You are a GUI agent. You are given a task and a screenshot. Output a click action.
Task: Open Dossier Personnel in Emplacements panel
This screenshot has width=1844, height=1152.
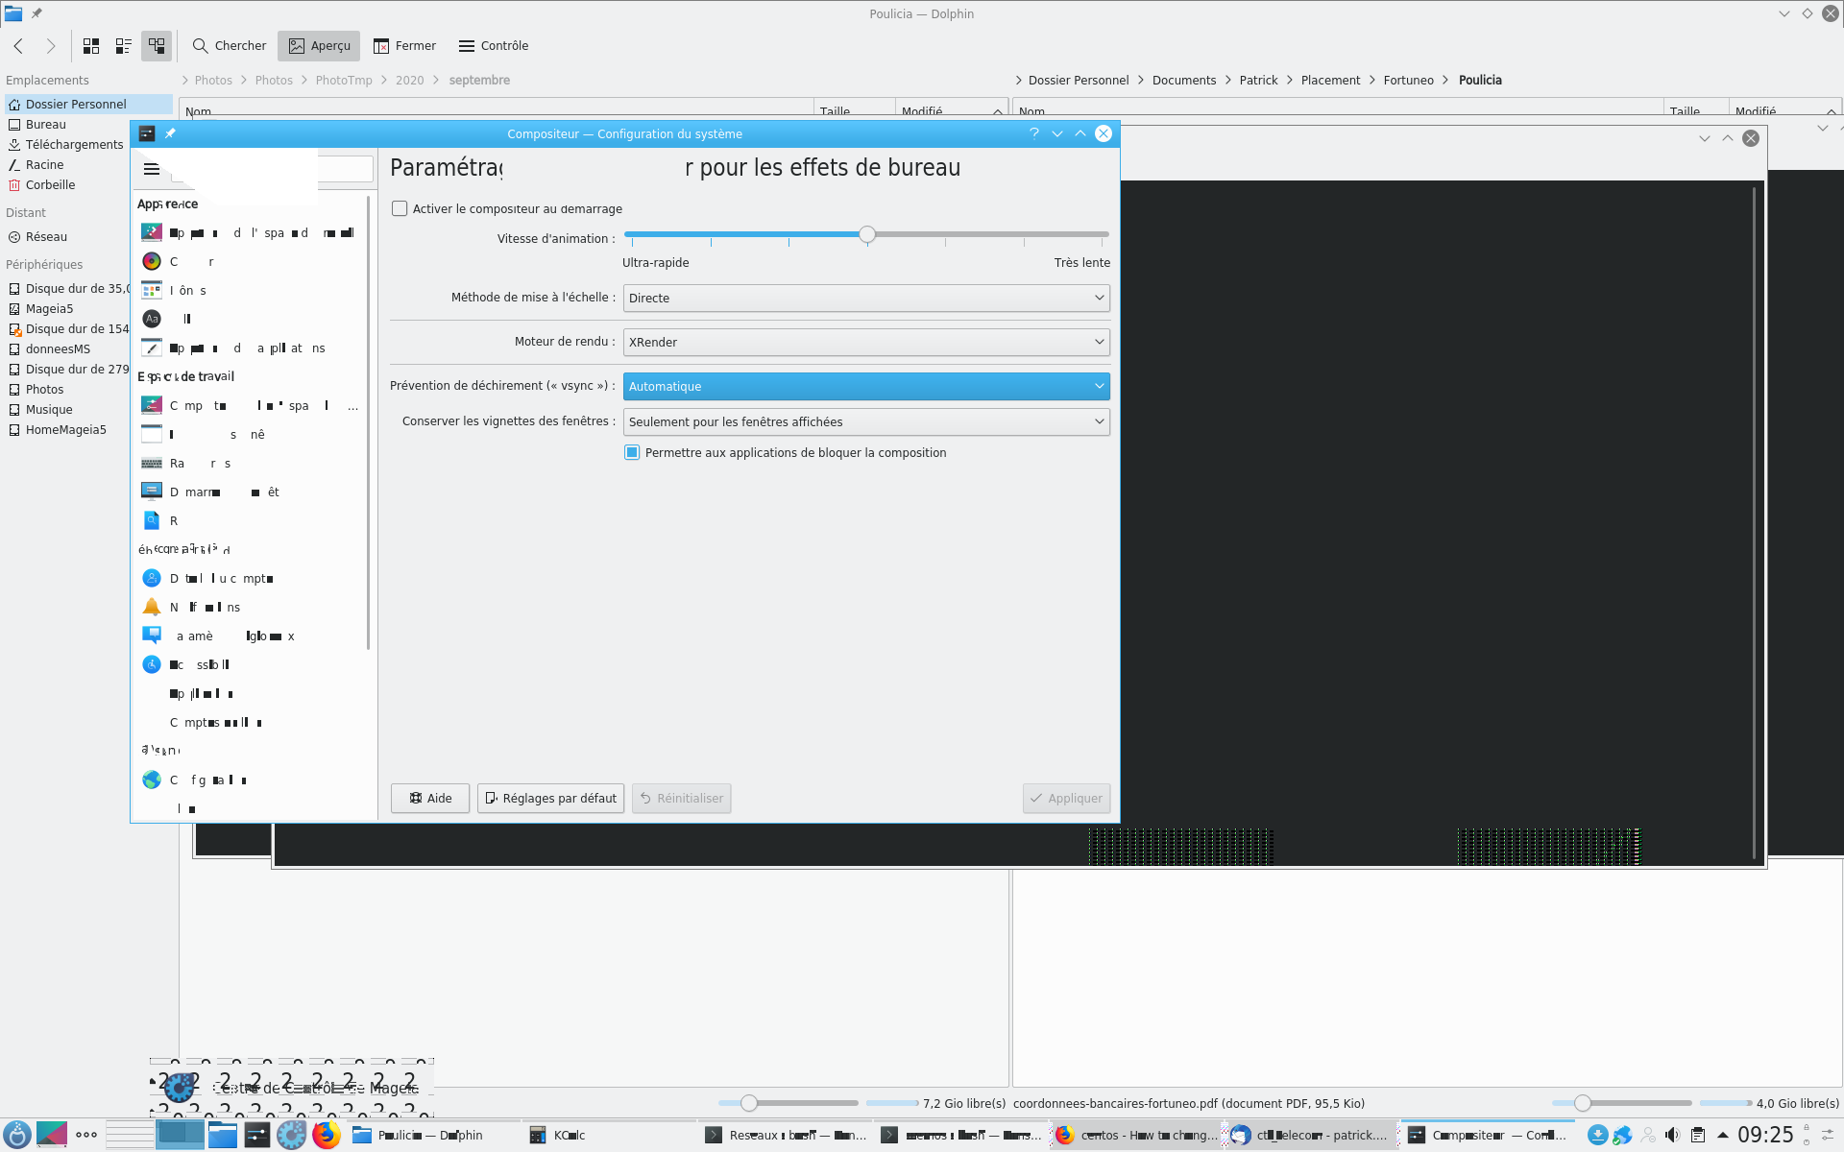click(x=88, y=104)
